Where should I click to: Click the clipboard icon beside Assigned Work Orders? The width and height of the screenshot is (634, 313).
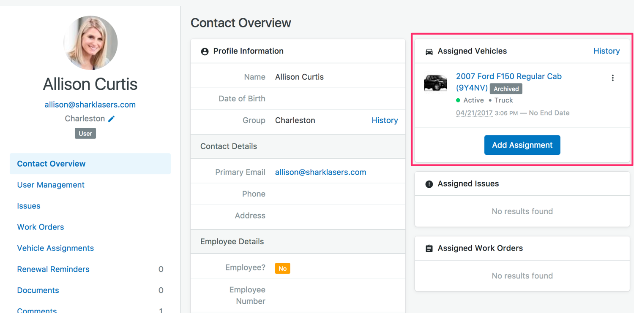pyautogui.click(x=429, y=248)
